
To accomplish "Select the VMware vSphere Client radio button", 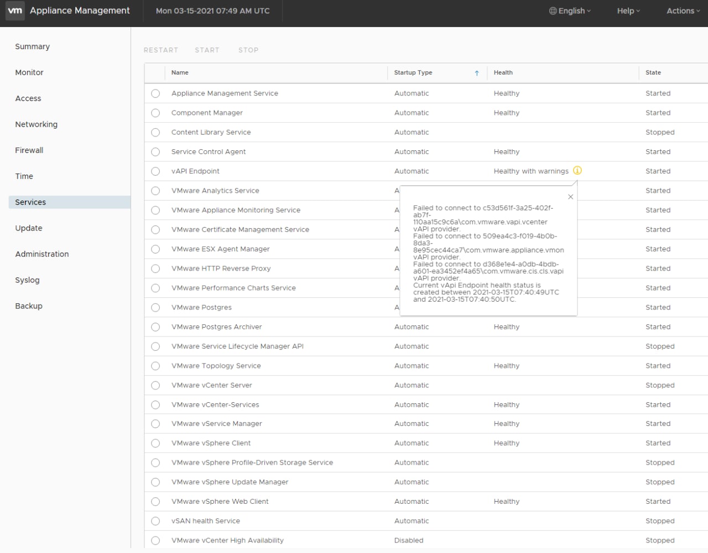I will [155, 443].
